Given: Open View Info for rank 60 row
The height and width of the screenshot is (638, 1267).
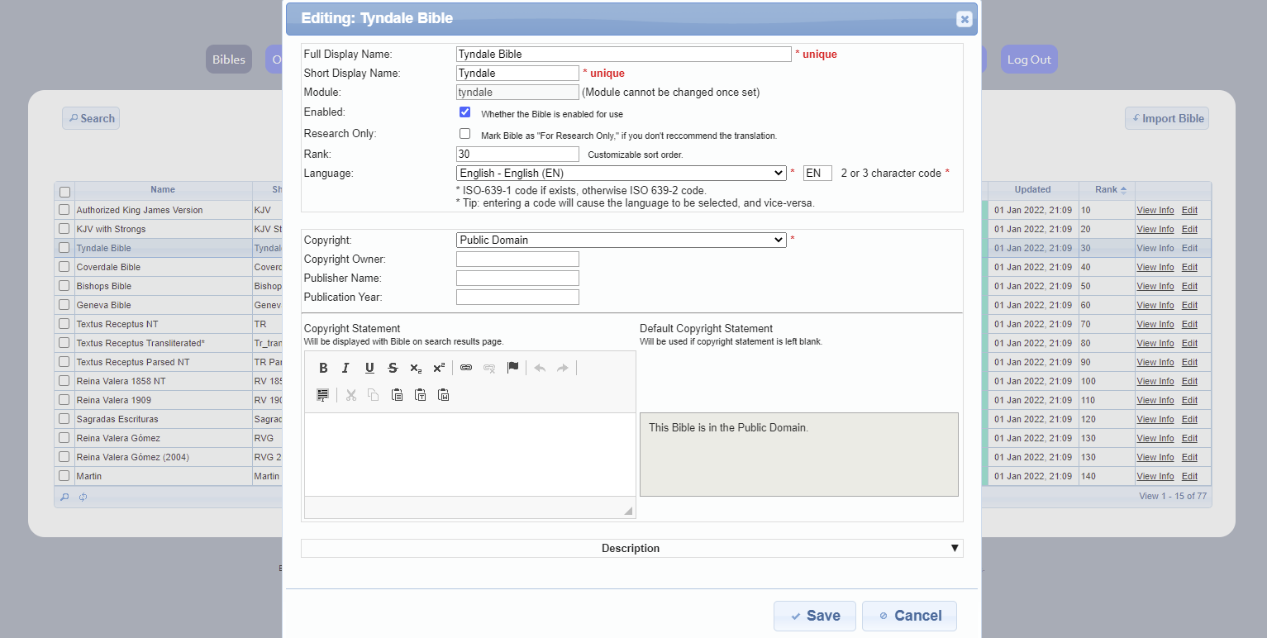Looking at the screenshot, I should tap(1155, 305).
